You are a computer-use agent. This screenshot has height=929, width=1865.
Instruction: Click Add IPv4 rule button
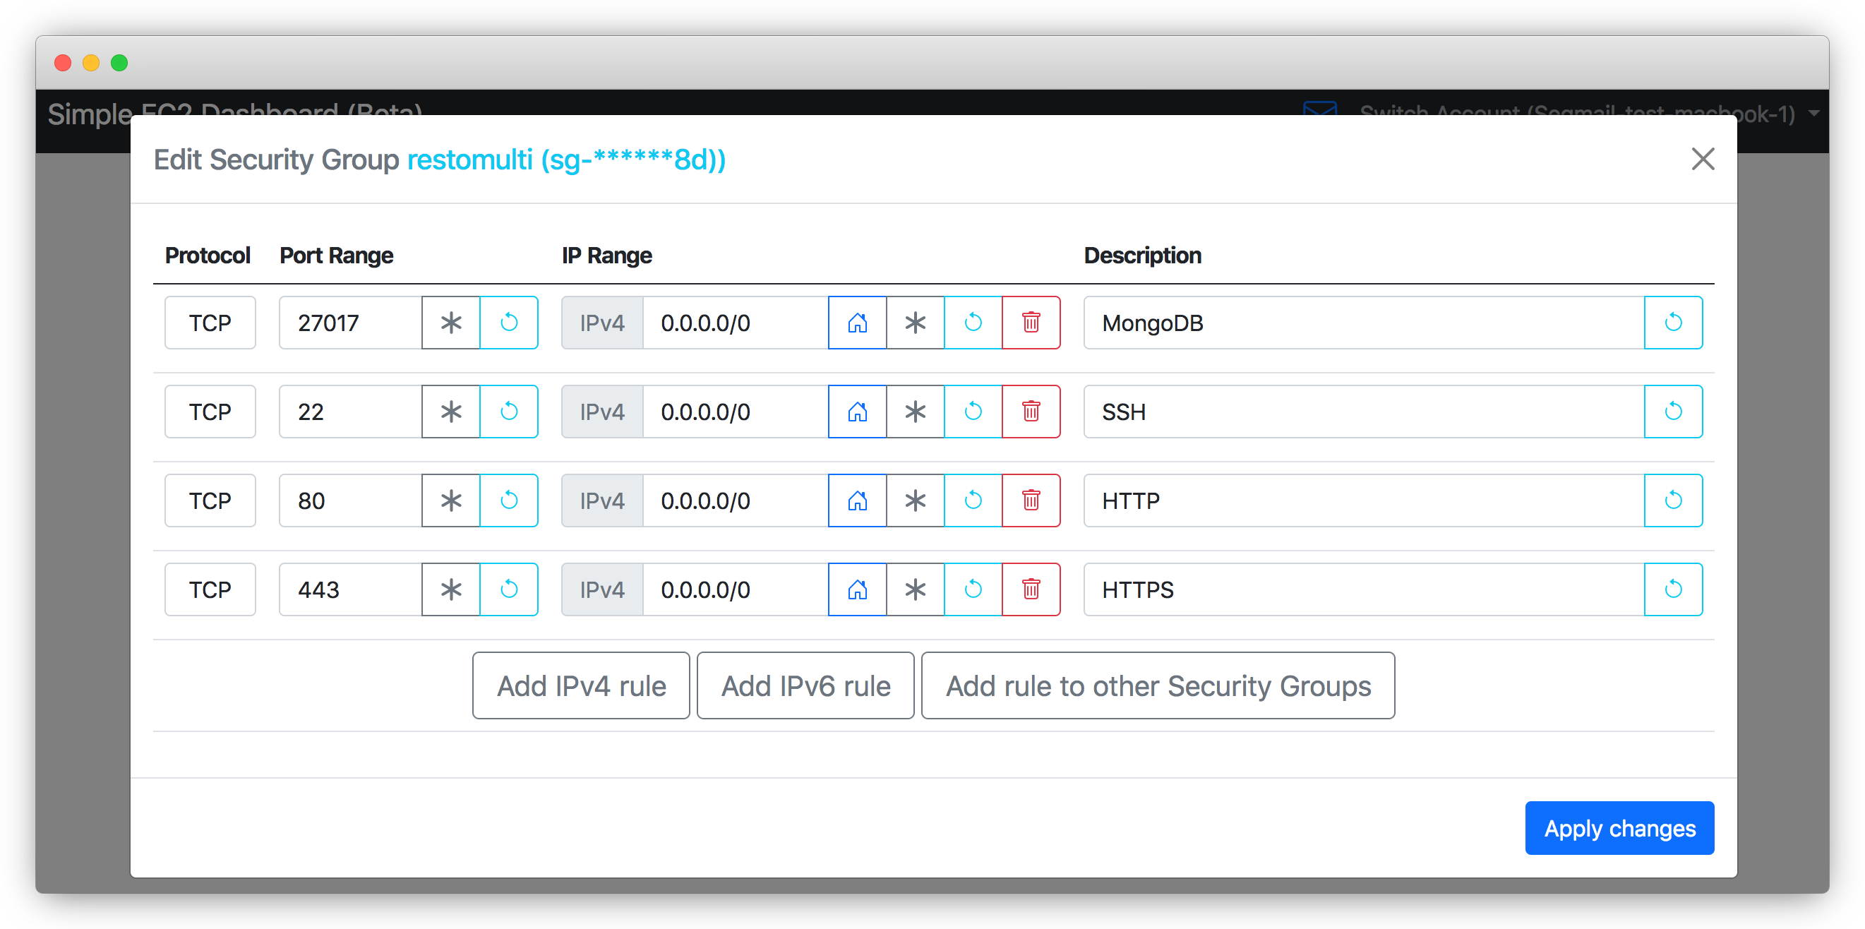coord(581,685)
